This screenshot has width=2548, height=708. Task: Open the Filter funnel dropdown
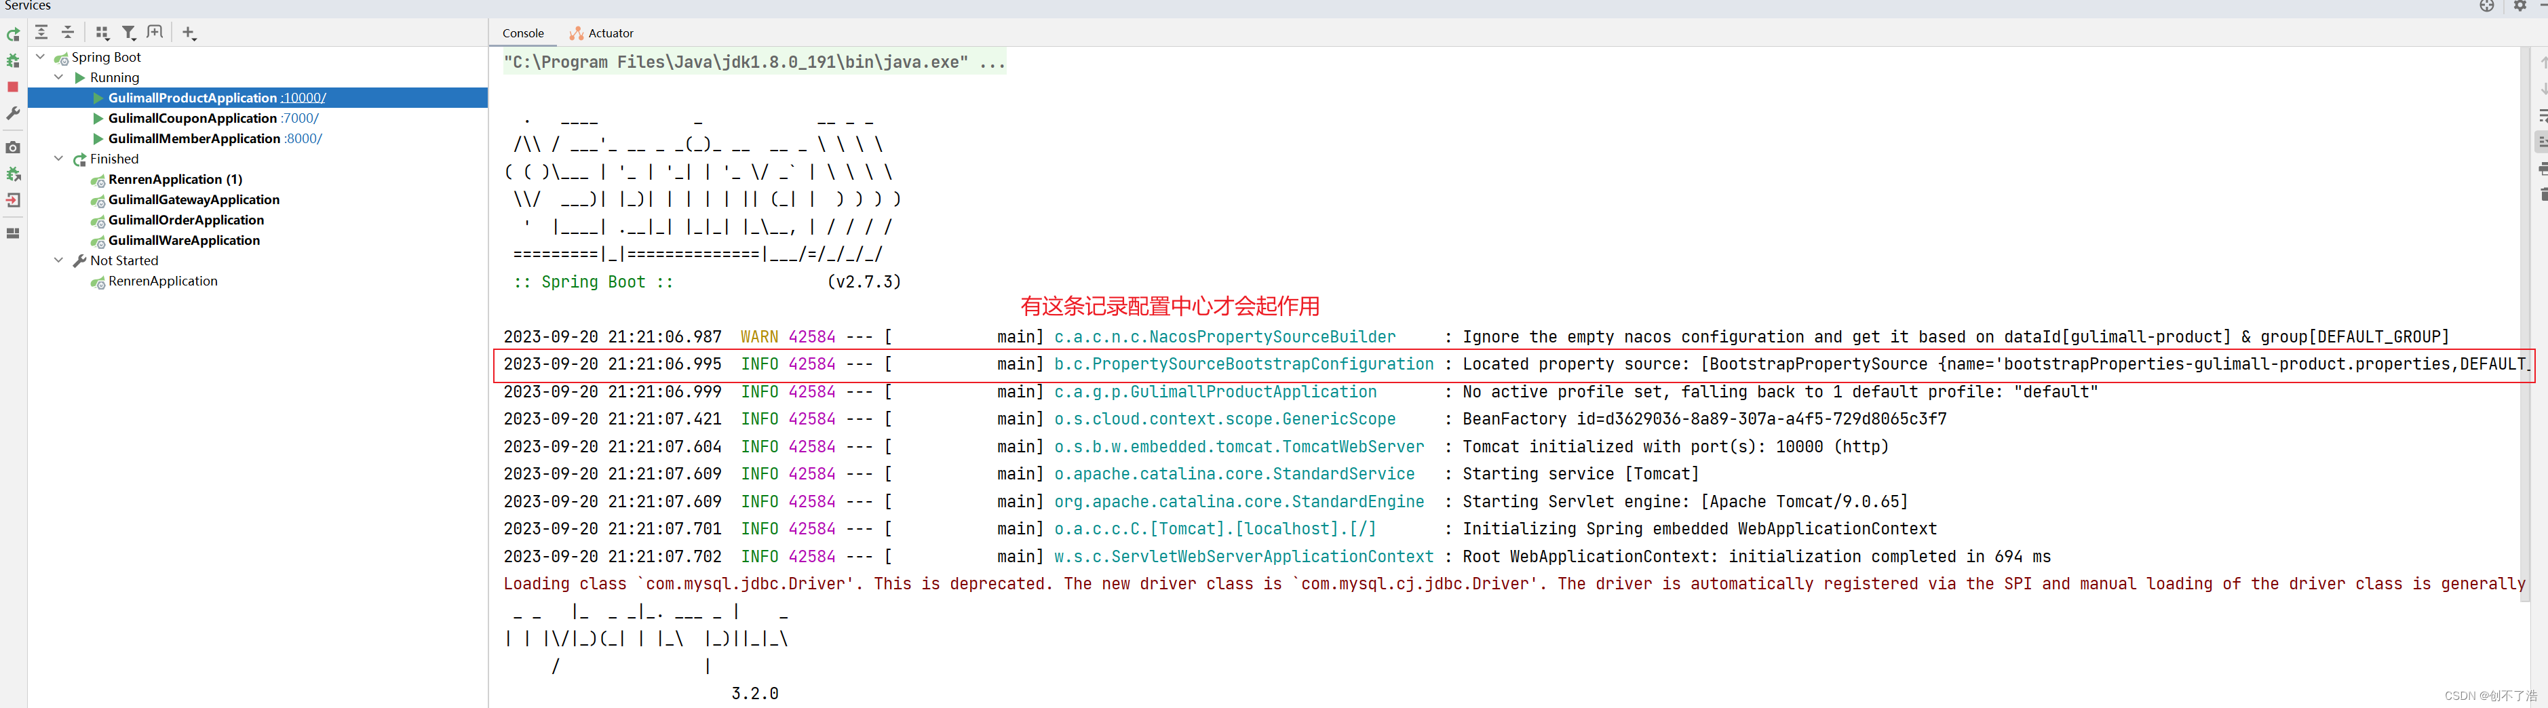pyautogui.click(x=129, y=33)
